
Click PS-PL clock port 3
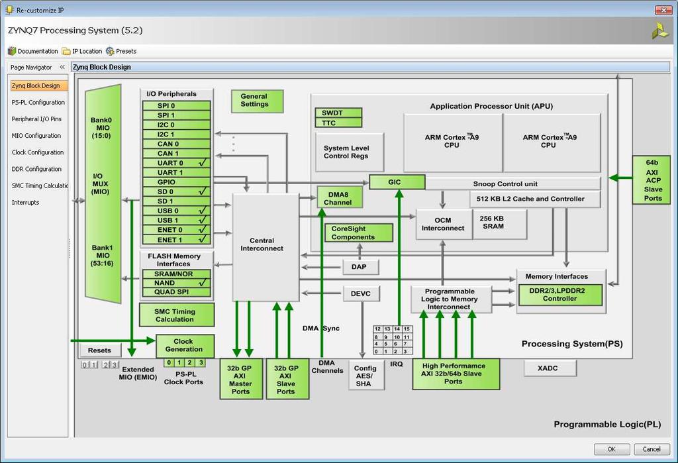click(201, 362)
